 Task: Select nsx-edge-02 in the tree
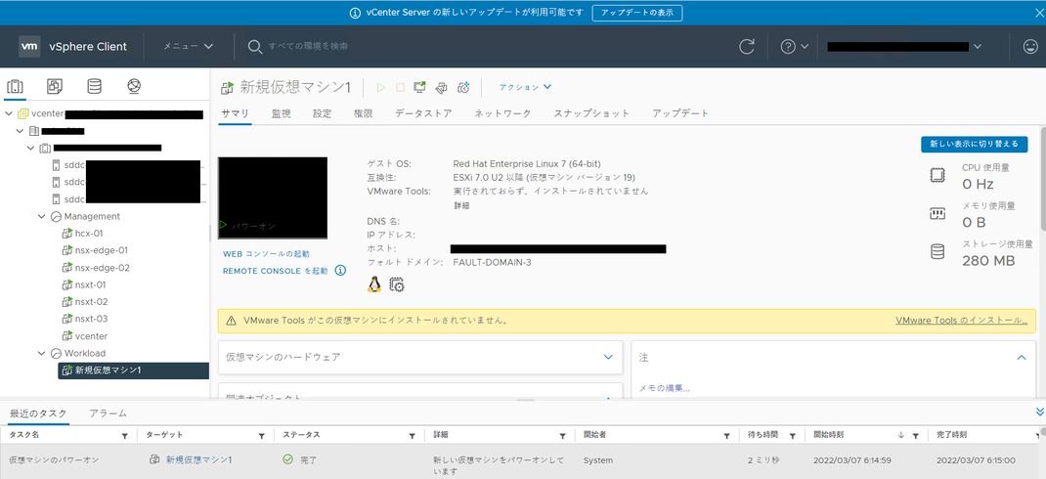(x=102, y=268)
